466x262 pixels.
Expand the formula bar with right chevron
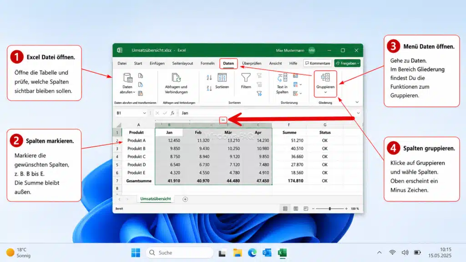358,113
